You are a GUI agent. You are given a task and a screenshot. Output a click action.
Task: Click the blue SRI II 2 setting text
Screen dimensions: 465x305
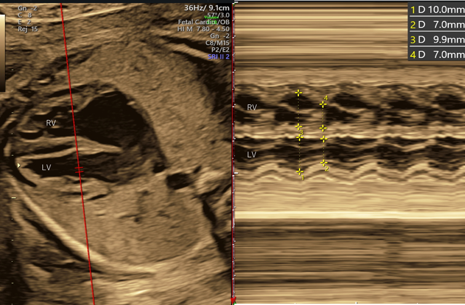click(x=218, y=57)
